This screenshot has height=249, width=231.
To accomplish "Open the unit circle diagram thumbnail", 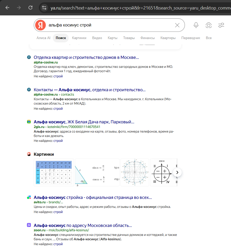I will [x=135, y=172].
